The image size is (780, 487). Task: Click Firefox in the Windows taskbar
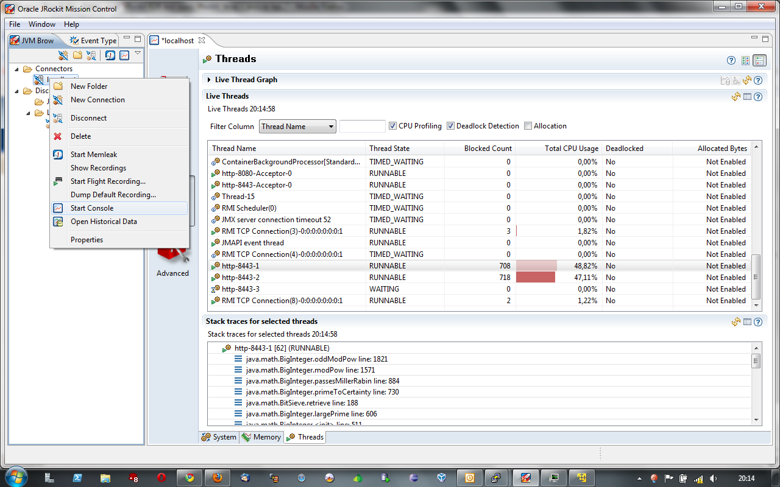point(218,478)
